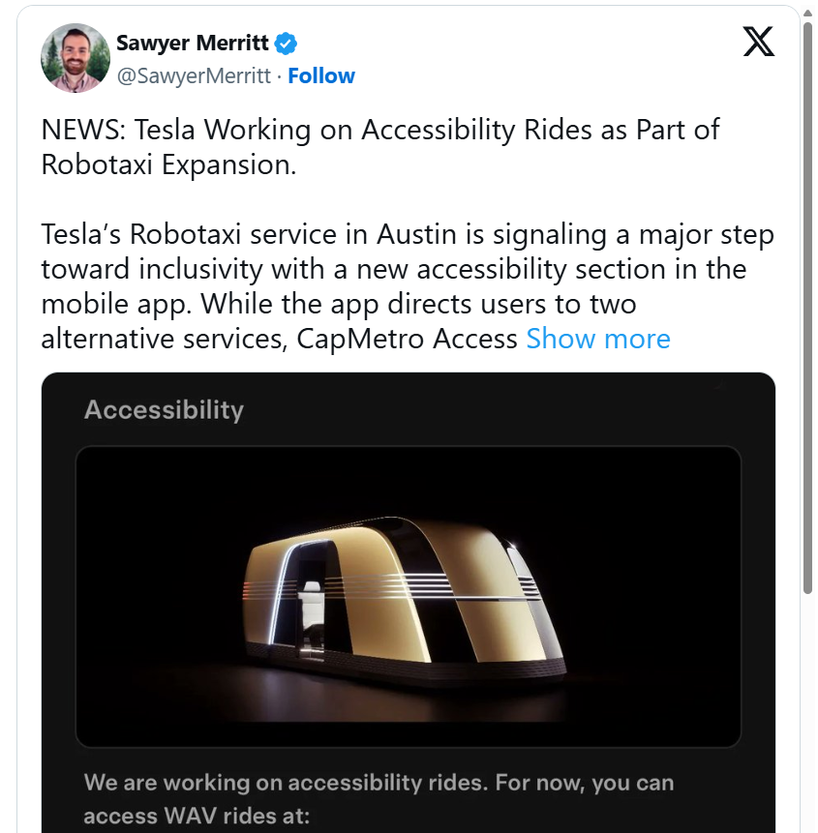Click the scrollbar up arrow
This screenshot has height=833, width=818.
[x=808, y=12]
